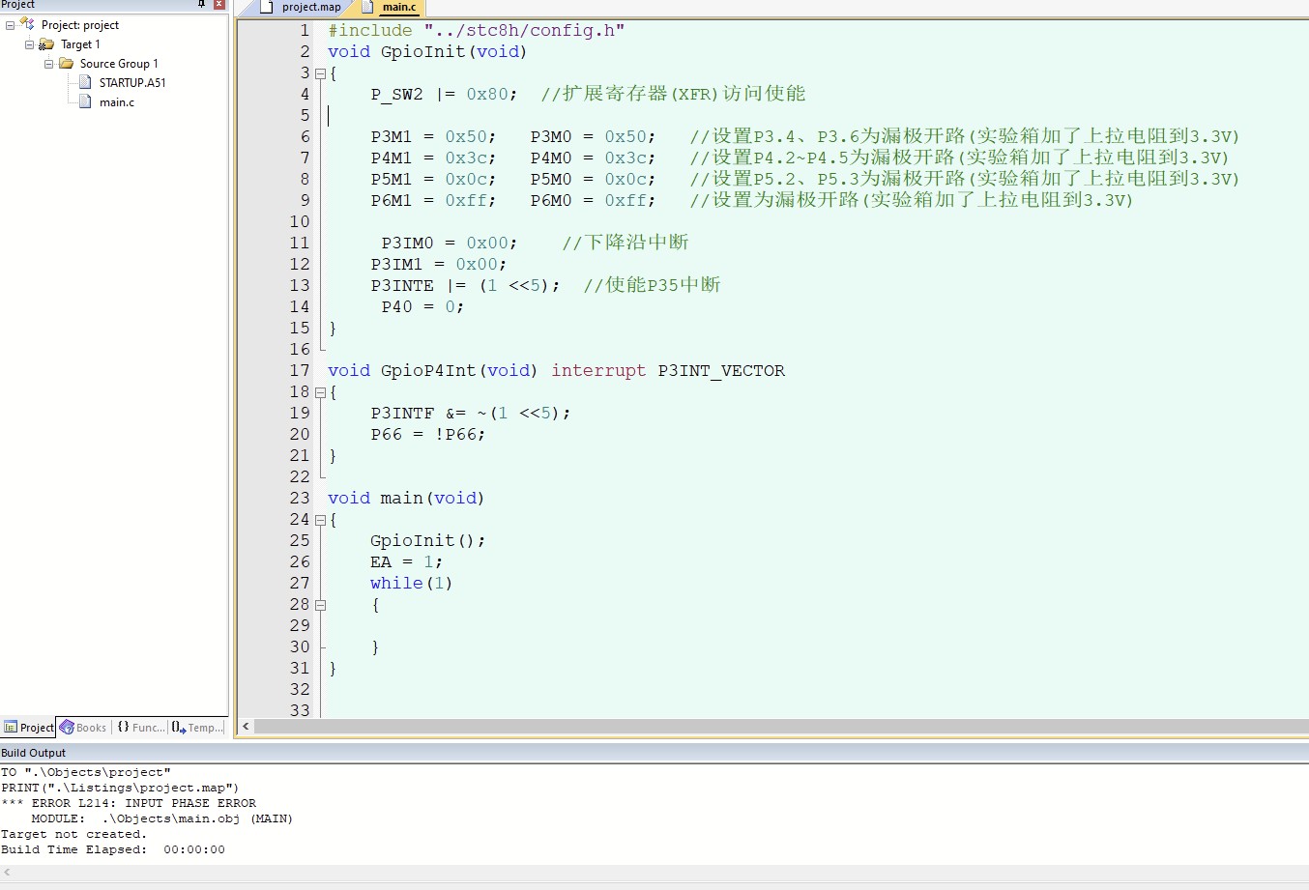Pin the Project panel with the pushpin icon
The height and width of the screenshot is (890, 1309).
tap(201, 4)
